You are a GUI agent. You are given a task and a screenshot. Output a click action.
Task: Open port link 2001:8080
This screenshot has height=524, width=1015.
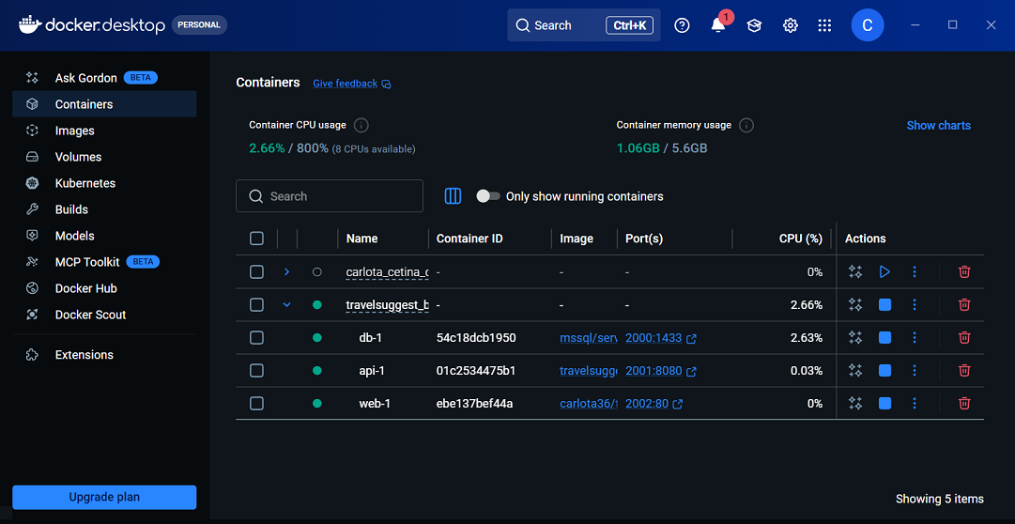pyautogui.click(x=661, y=371)
